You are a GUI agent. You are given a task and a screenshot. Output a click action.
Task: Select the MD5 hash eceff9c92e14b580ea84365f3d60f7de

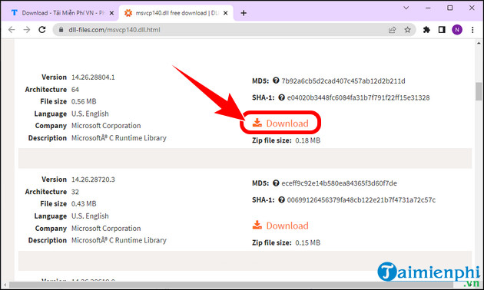click(340, 183)
